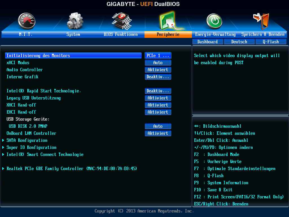
Task: Click F5 Vorherige Werte help line
Action: 218,161
